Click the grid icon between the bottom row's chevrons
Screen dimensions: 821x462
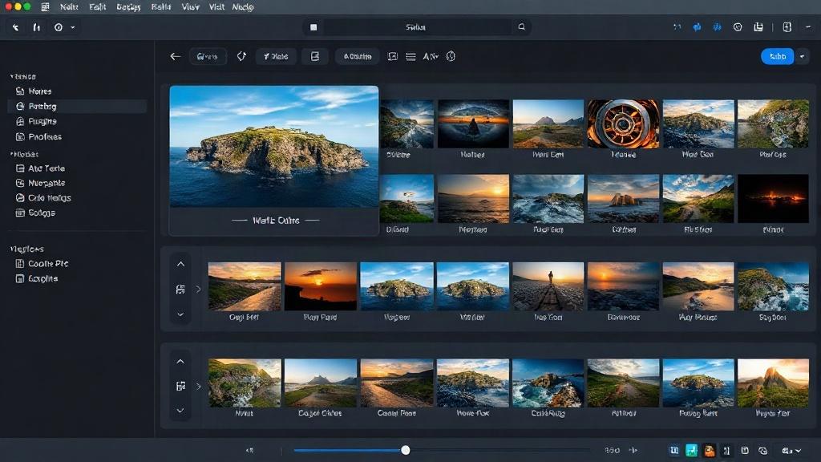click(x=180, y=386)
